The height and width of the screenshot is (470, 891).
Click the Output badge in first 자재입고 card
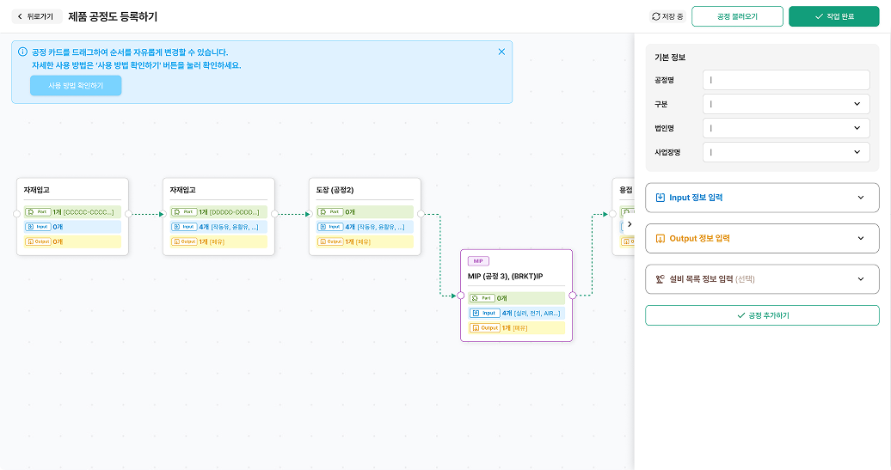tap(37, 241)
